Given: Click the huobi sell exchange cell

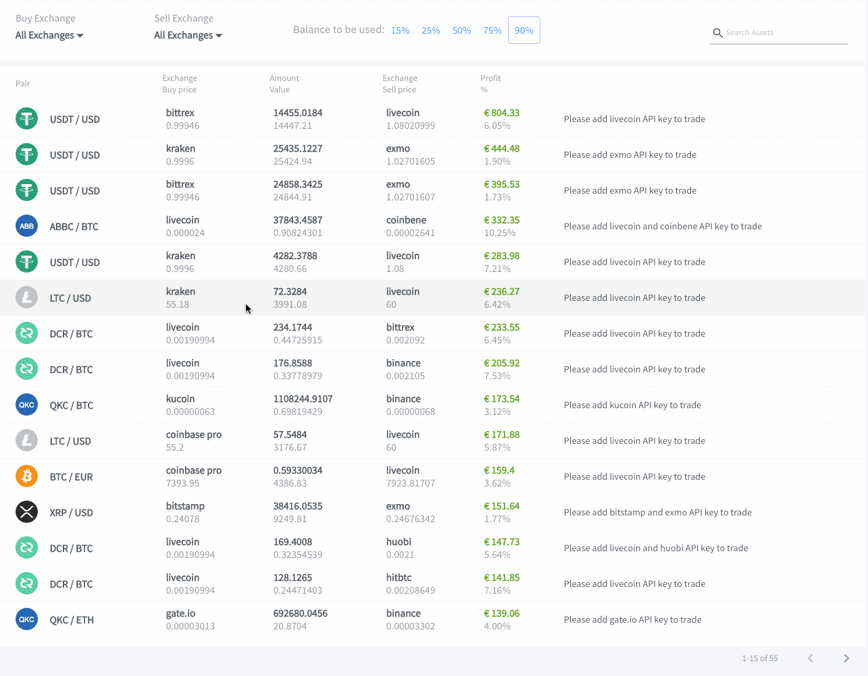Looking at the screenshot, I should [399, 542].
